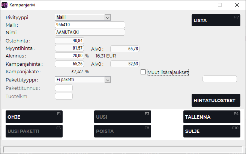
Task: Click the UUSI PAKETTI button
Action: point(34,131)
